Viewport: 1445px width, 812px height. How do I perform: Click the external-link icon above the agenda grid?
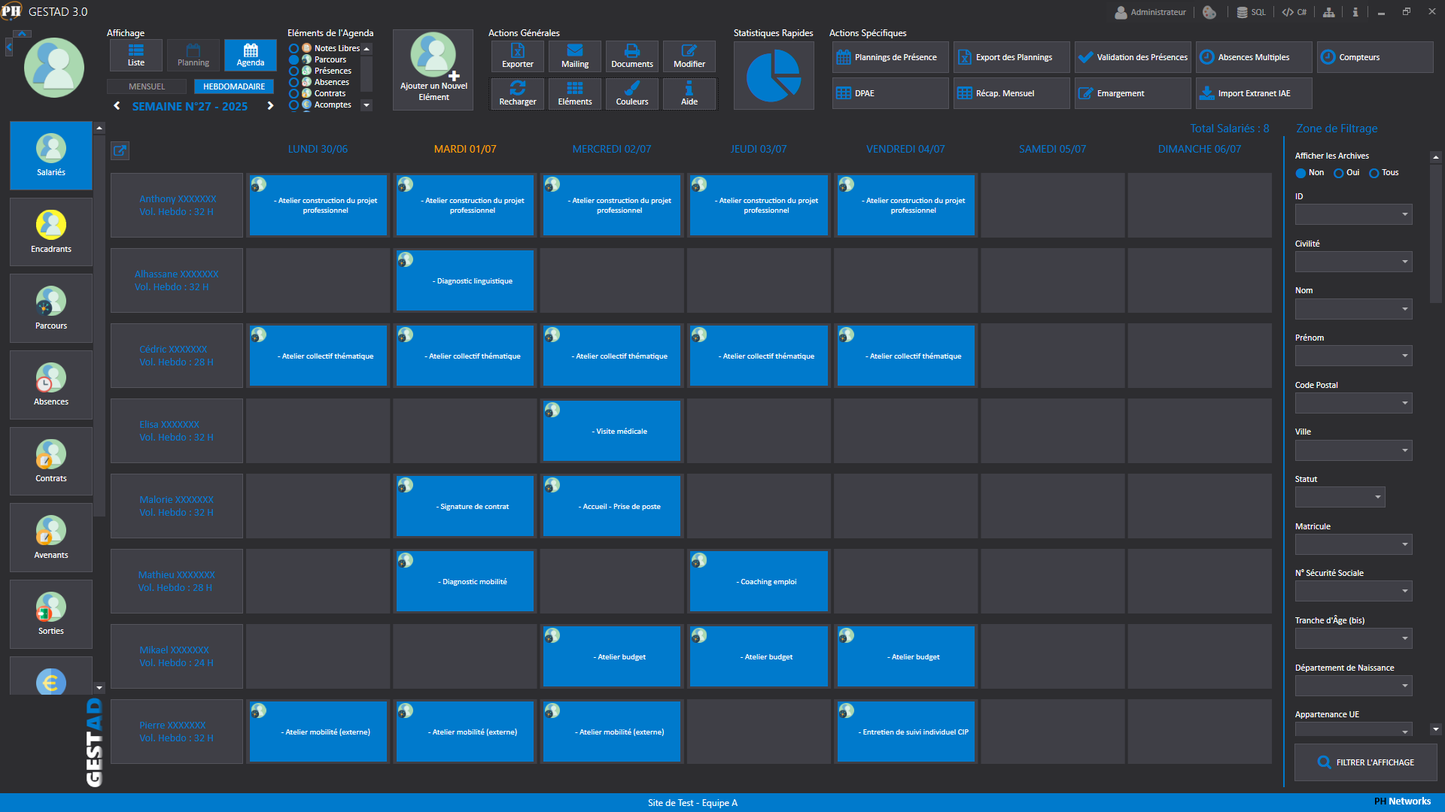[x=120, y=150]
